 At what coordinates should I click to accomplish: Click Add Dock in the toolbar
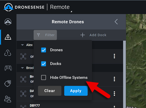pyautogui.click(x=93, y=35)
